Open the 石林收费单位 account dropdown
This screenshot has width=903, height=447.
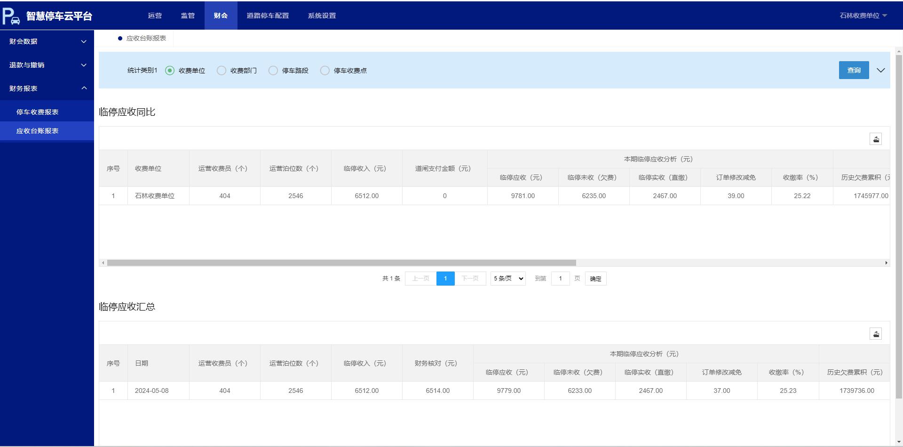click(x=863, y=16)
